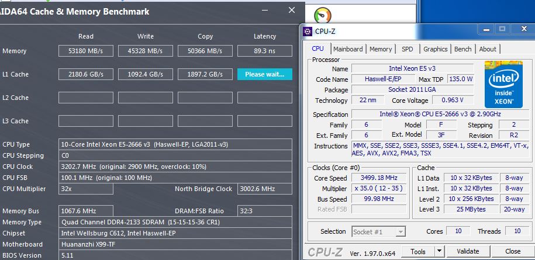
Task: Click the CPU Stepping value C0
Action: pos(175,156)
